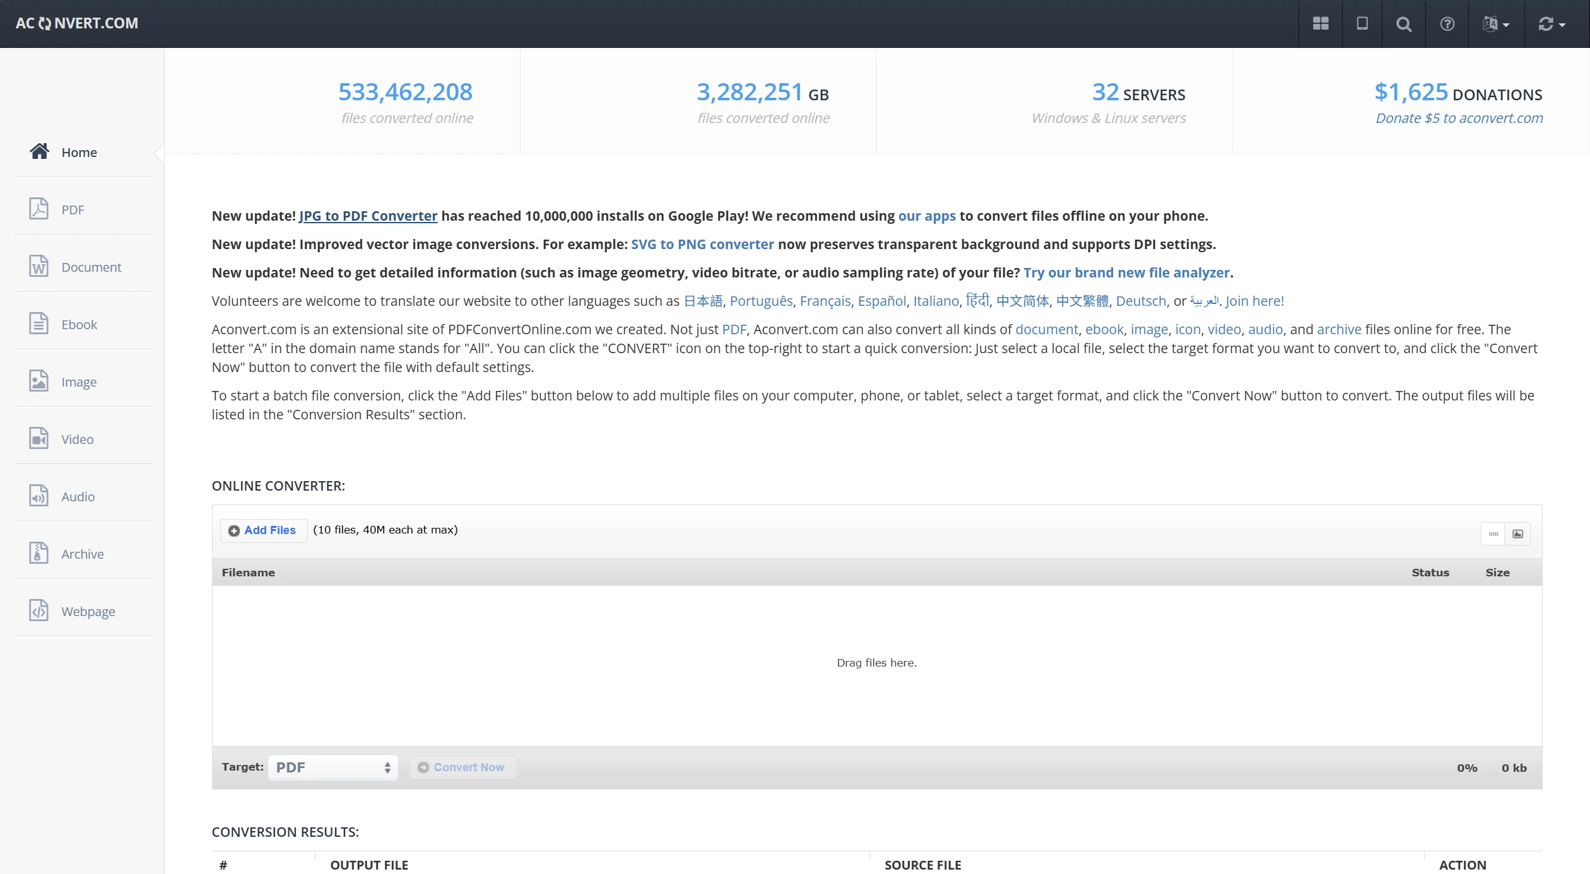The width and height of the screenshot is (1590, 874).
Task: Select the Italiano language link
Action: (x=936, y=301)
